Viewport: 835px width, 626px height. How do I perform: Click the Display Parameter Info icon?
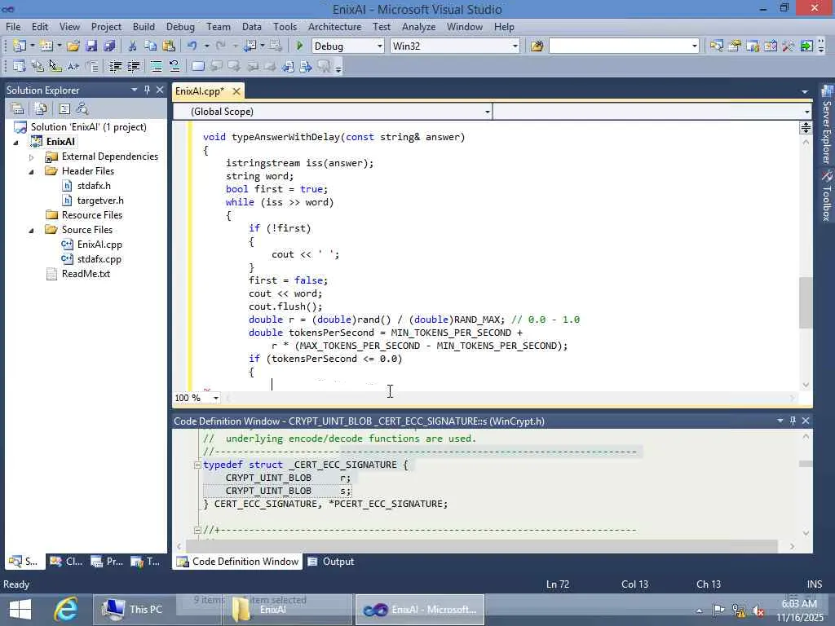point(38,67)
